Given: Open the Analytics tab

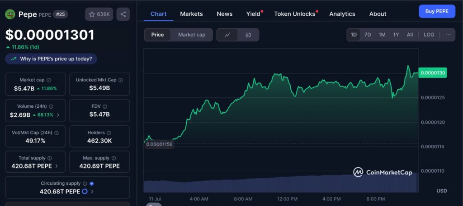Looking at the screenshot, I should point(342,14).
